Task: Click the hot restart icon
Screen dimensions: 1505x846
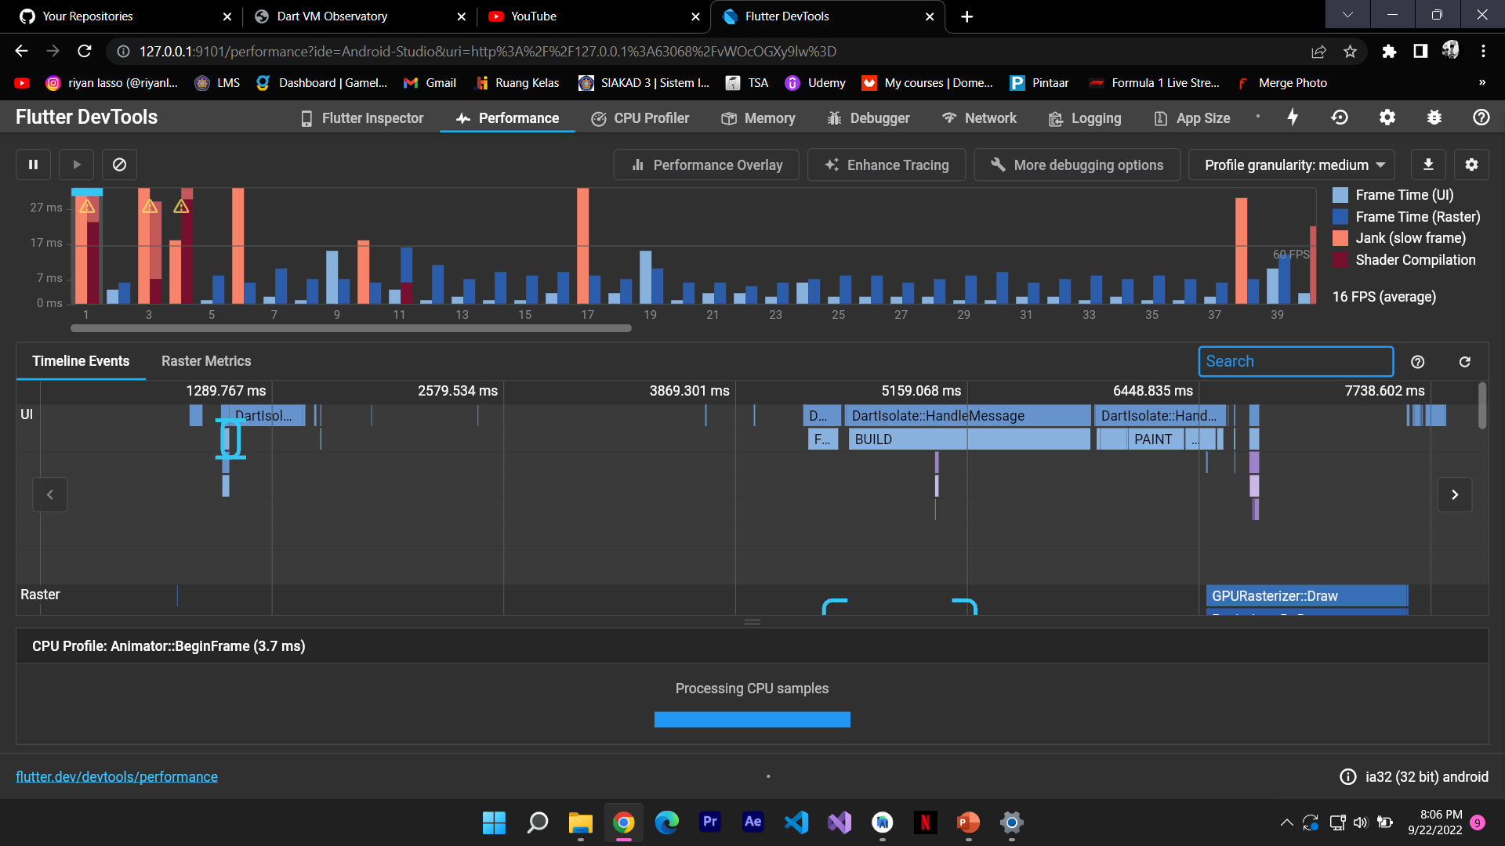Action: [1340, 117]
